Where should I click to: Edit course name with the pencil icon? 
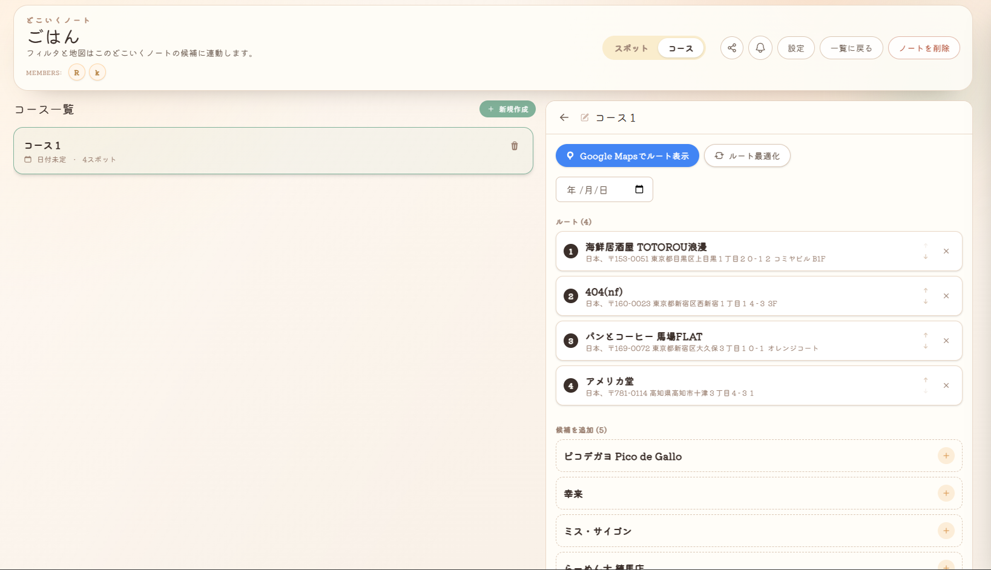click(584, 117)
